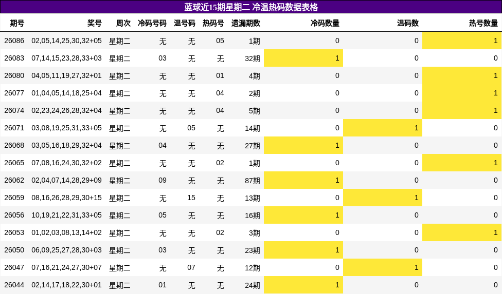The width and height of the screenshot is (502, 294).
Task: Select issue number 26065
Action: [x=14, y=163]
